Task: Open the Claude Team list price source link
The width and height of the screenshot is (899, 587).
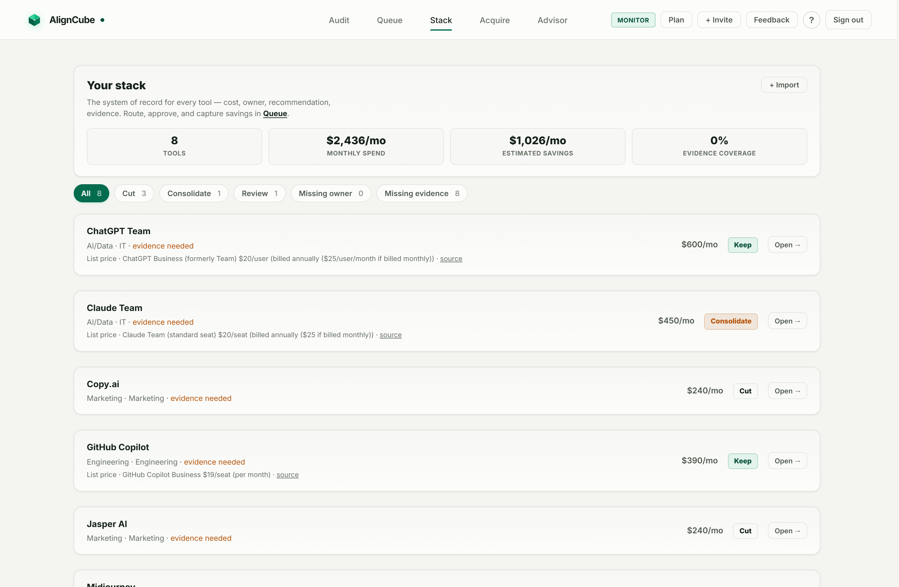Action: pos(391,335)
